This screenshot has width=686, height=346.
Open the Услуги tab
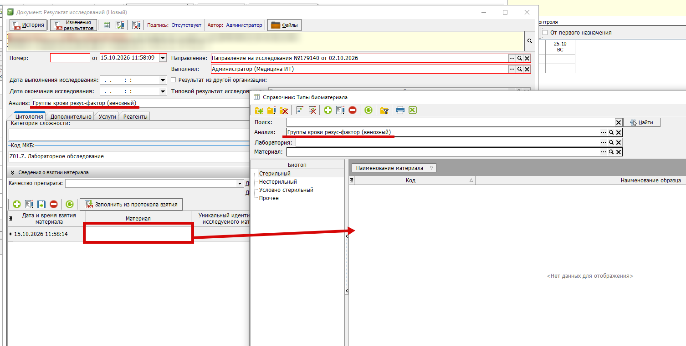point(108,116)
